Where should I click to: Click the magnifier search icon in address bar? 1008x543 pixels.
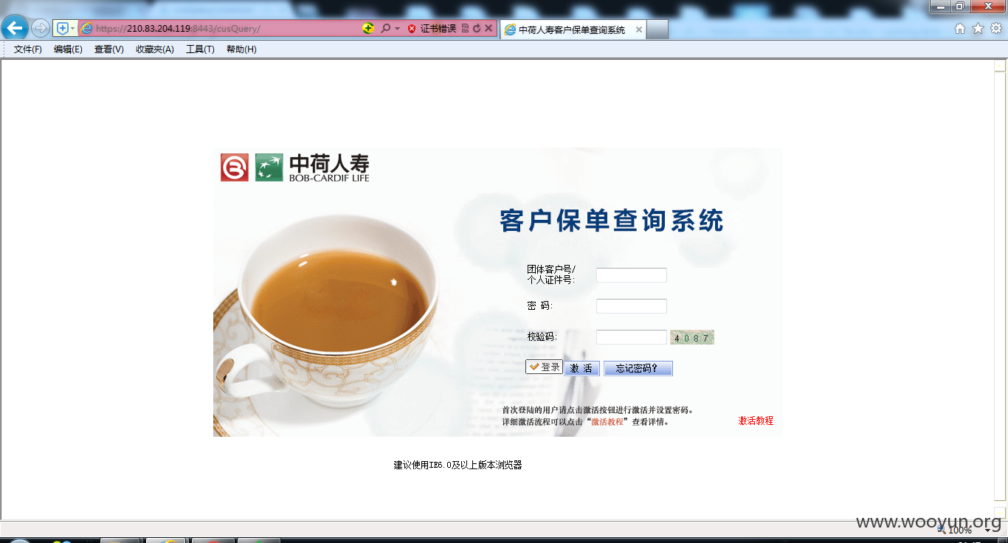point(385,29)
